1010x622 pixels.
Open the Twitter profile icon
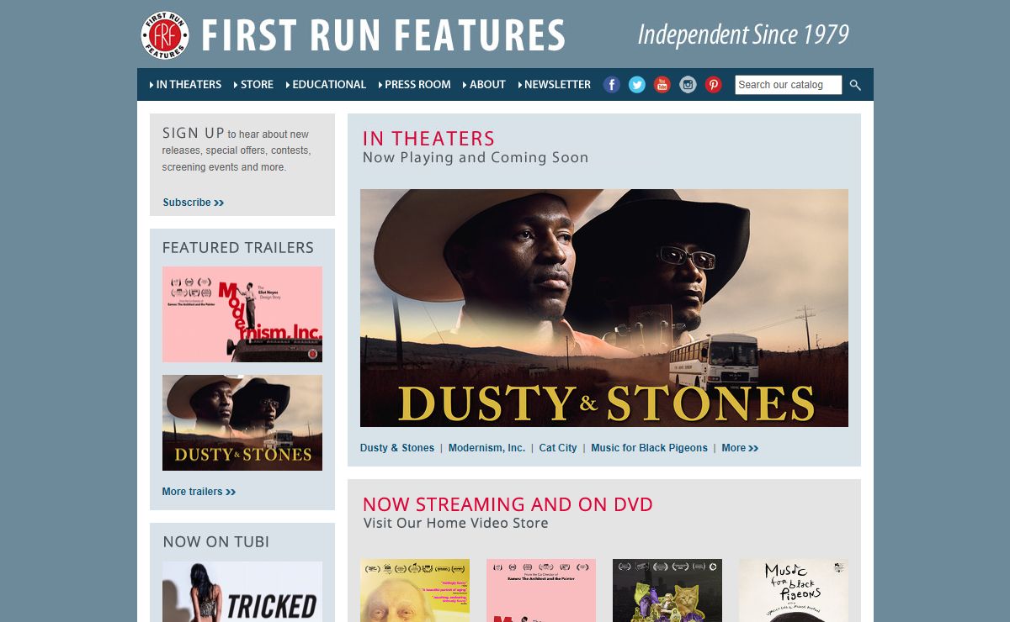point(637,84)
